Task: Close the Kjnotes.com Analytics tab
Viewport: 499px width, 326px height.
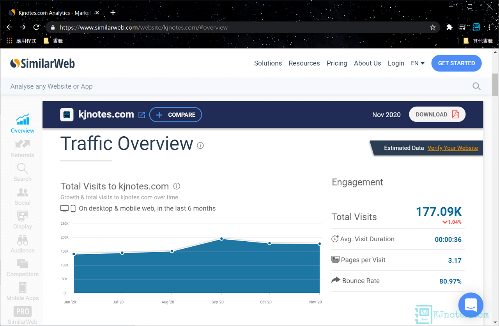Action: 97,13
